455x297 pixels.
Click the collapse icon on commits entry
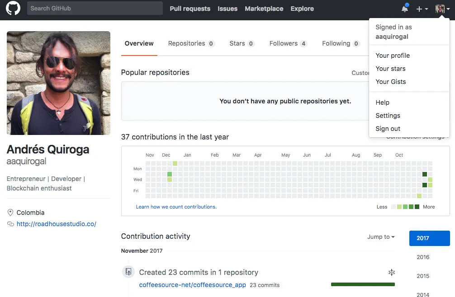392,272
